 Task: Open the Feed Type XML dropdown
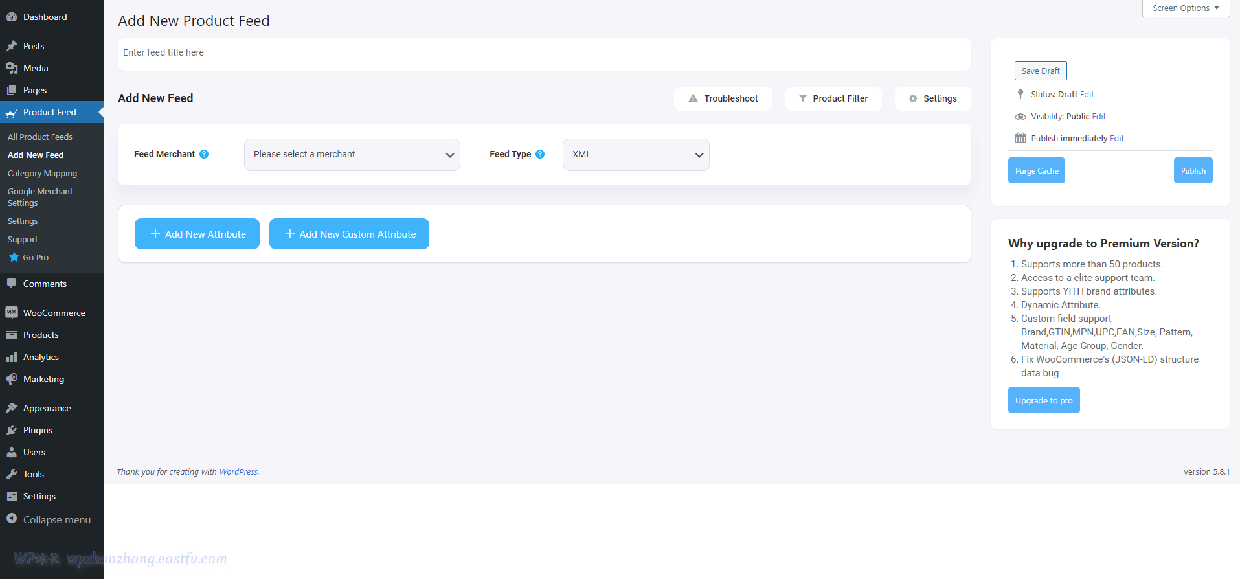636,155
